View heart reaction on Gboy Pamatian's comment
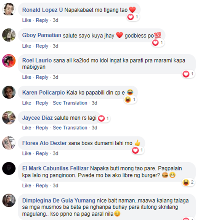 coord(158,43)
